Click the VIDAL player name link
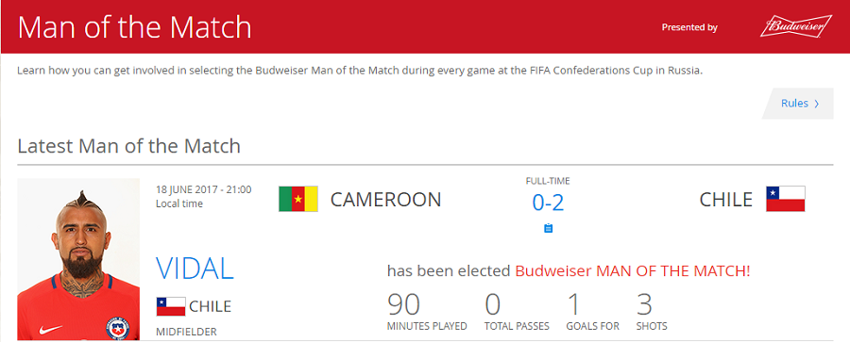850x342 pixels. pos(195,269)
